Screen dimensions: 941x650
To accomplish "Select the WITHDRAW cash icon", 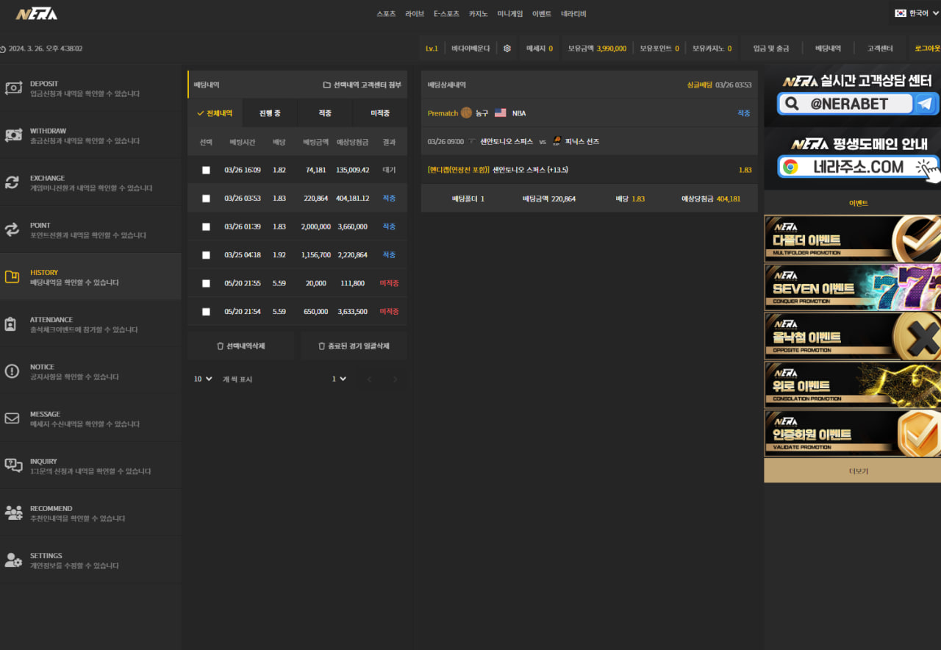I will (x=13, y=135).
